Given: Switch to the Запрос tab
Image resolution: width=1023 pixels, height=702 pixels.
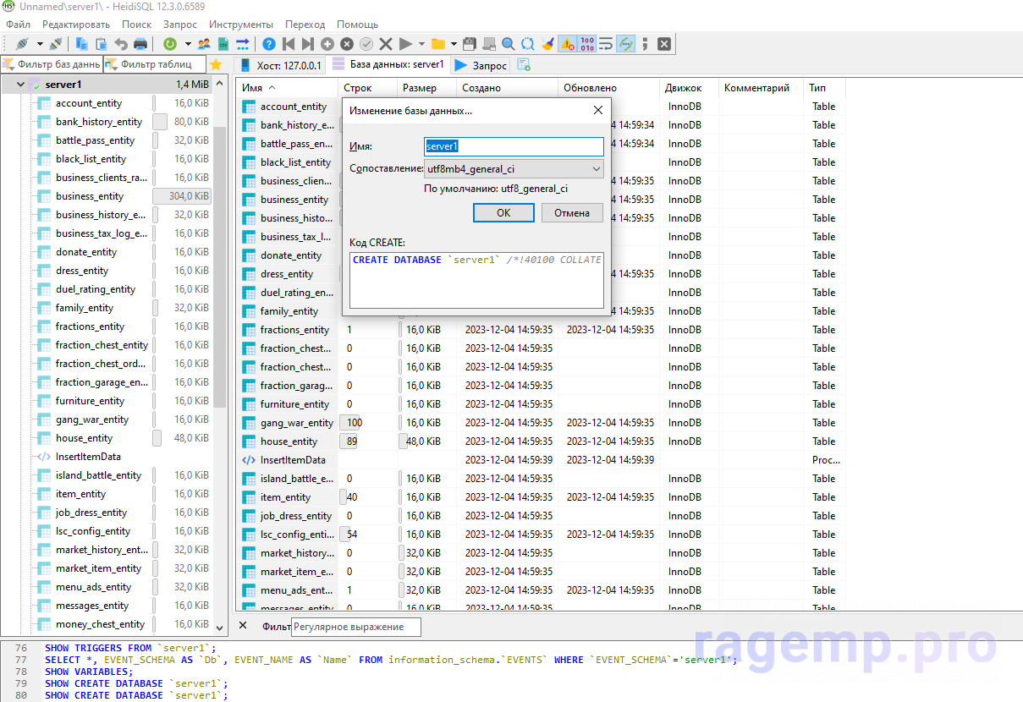Looking at the screenshot, I should (481, 65).
